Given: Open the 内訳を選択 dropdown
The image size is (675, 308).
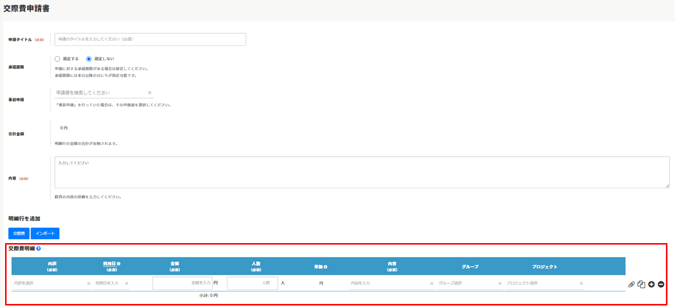Looking at the screenshot, I should click(48, 283).
